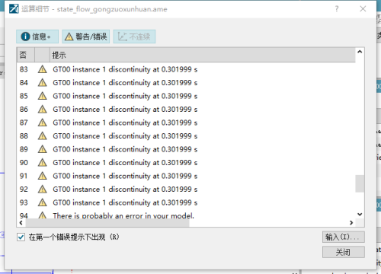Click the warning triangle icon on row 86
The width and height of the screenshot is (381, 274).
[42, 109]
